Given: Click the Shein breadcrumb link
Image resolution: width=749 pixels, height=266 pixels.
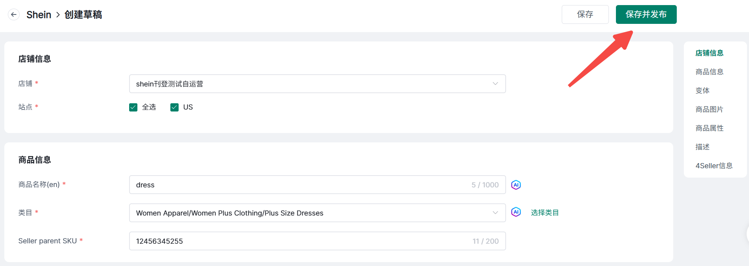Looking at the screenshot, I should (39, 15).
